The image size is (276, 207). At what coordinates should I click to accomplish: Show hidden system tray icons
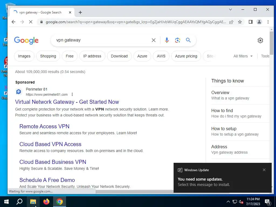tap(228, 202)
